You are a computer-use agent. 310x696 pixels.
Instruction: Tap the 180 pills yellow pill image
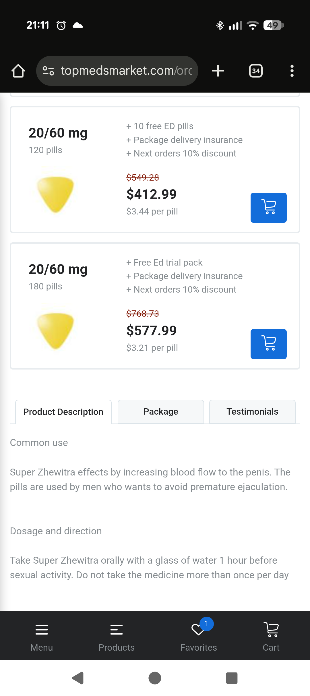tap(55, 331)
